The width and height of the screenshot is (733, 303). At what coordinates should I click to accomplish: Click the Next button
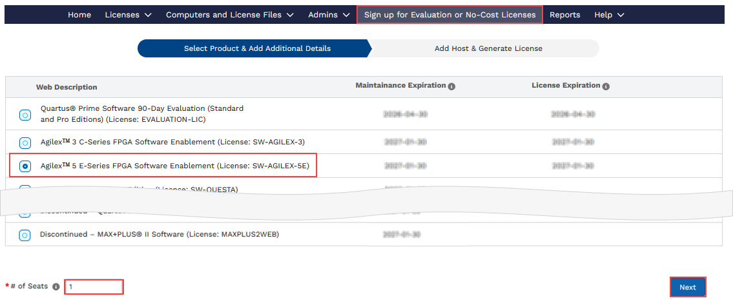(x=687, y=287)
